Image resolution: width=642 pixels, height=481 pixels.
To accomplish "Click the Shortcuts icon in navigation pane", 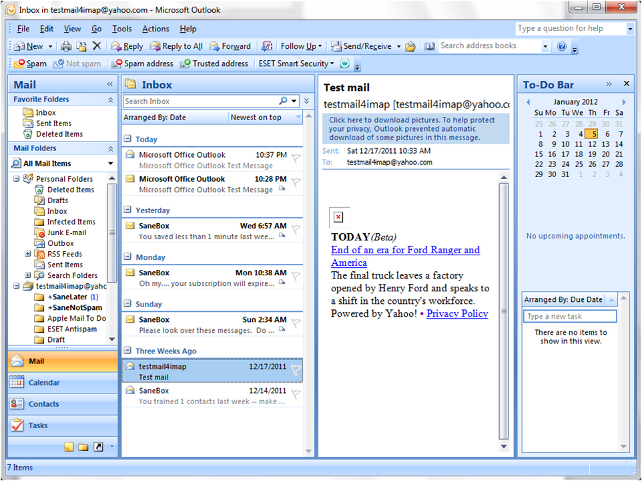I will pyautogui.click(x=98, y=447).
